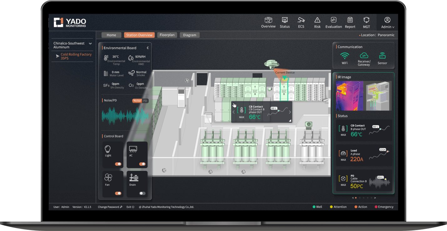Enable the Drain switch
This screenshot has width=447, height=231.
tap(142, 193)
